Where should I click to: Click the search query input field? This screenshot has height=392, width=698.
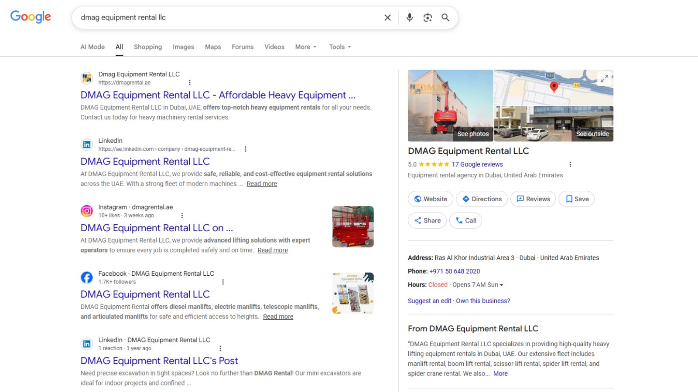click(x=227, y=17)
